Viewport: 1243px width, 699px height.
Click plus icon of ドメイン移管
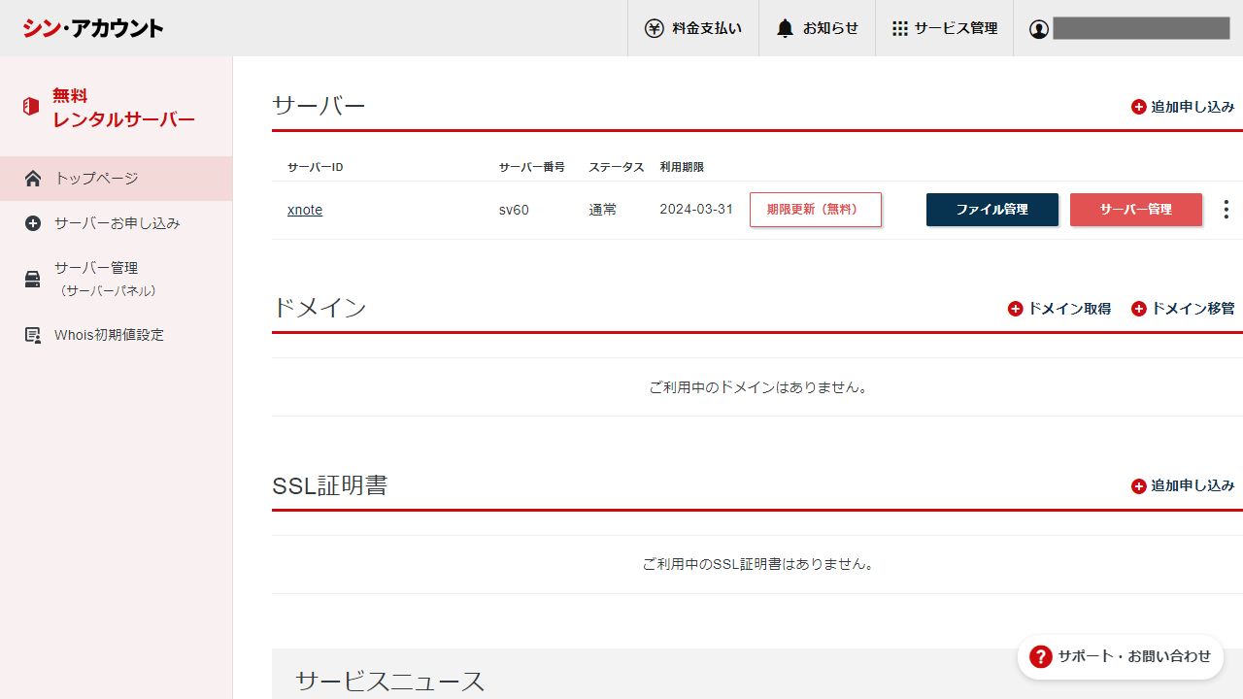click(x=1139, y=309)
